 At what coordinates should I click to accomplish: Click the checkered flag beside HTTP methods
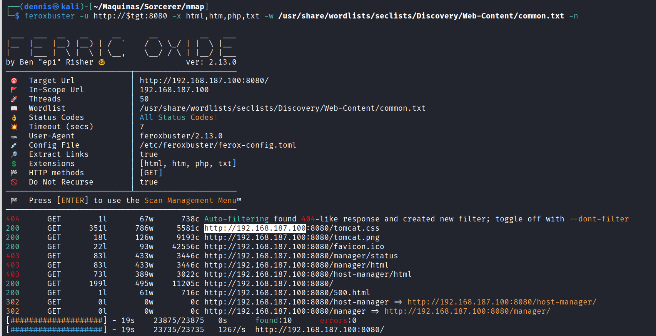[14, 173]
